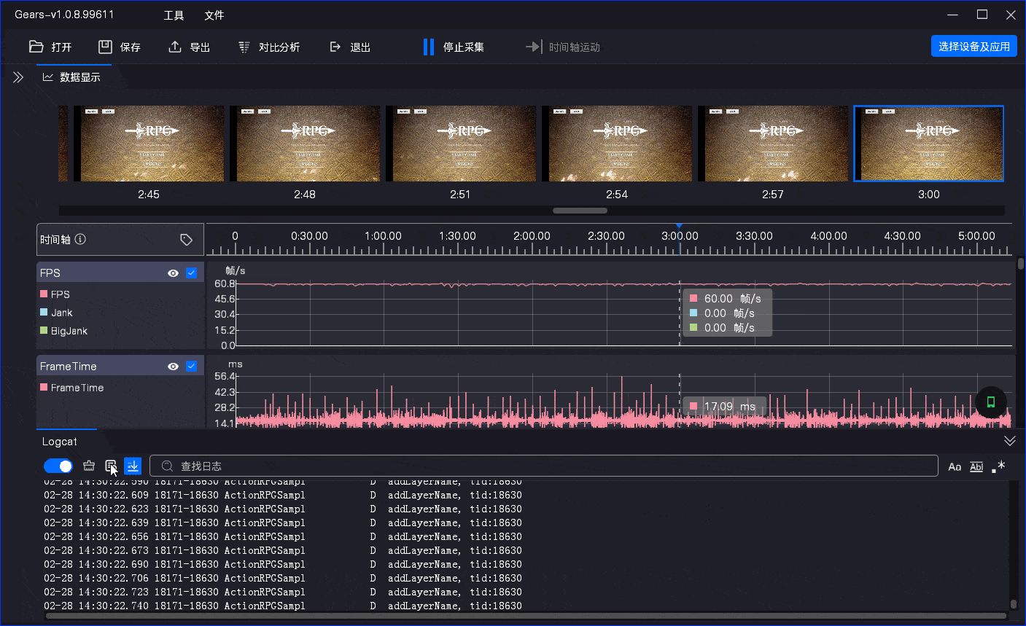This screenshot has height=626, width=1026.
Task: Open the 文件 menu
Action: pyautogui.click(x=214, y=15)
